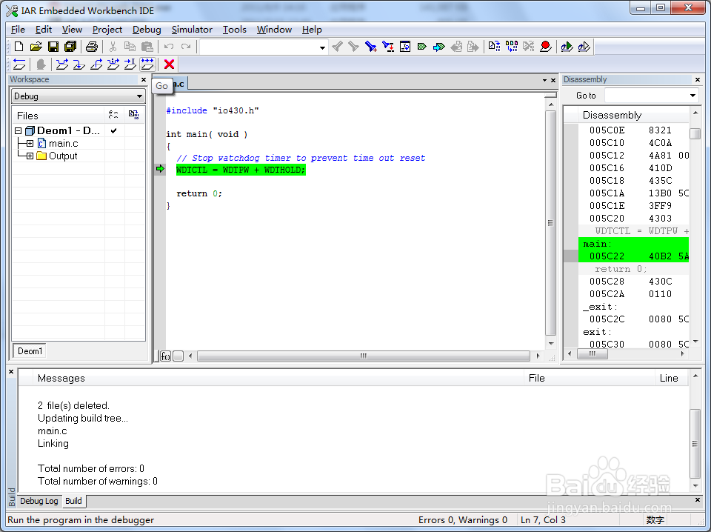
Task: Click the fo function list button in editor
Action: [x=165, y=356]
